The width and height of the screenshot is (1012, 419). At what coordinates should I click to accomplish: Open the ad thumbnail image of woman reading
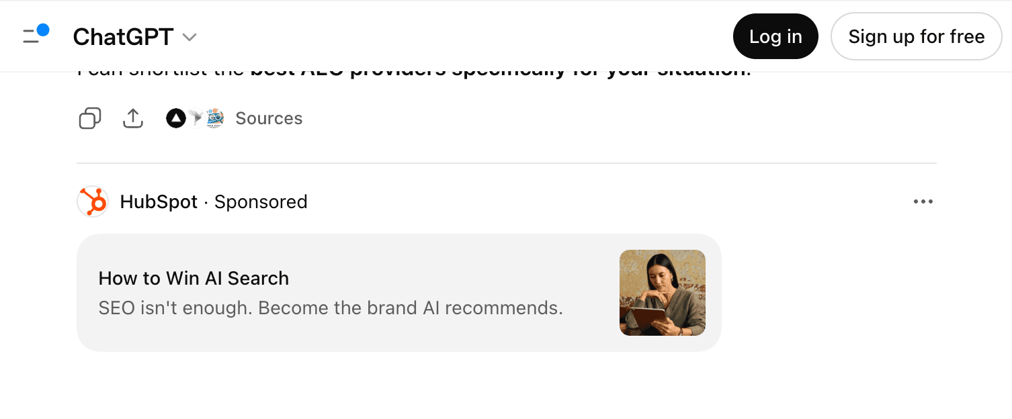point(662,292)
